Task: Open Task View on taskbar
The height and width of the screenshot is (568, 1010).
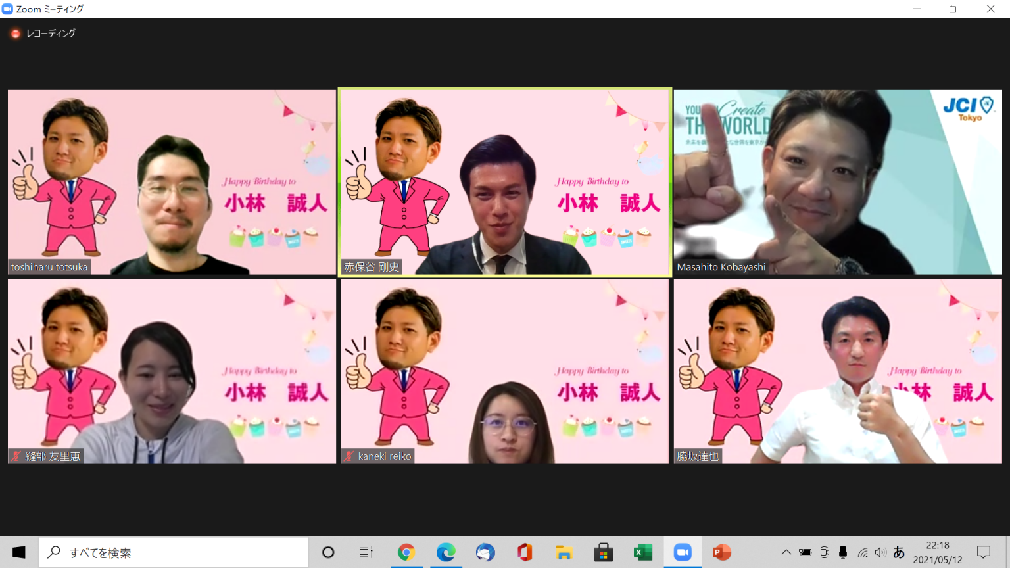Action: 366,552
